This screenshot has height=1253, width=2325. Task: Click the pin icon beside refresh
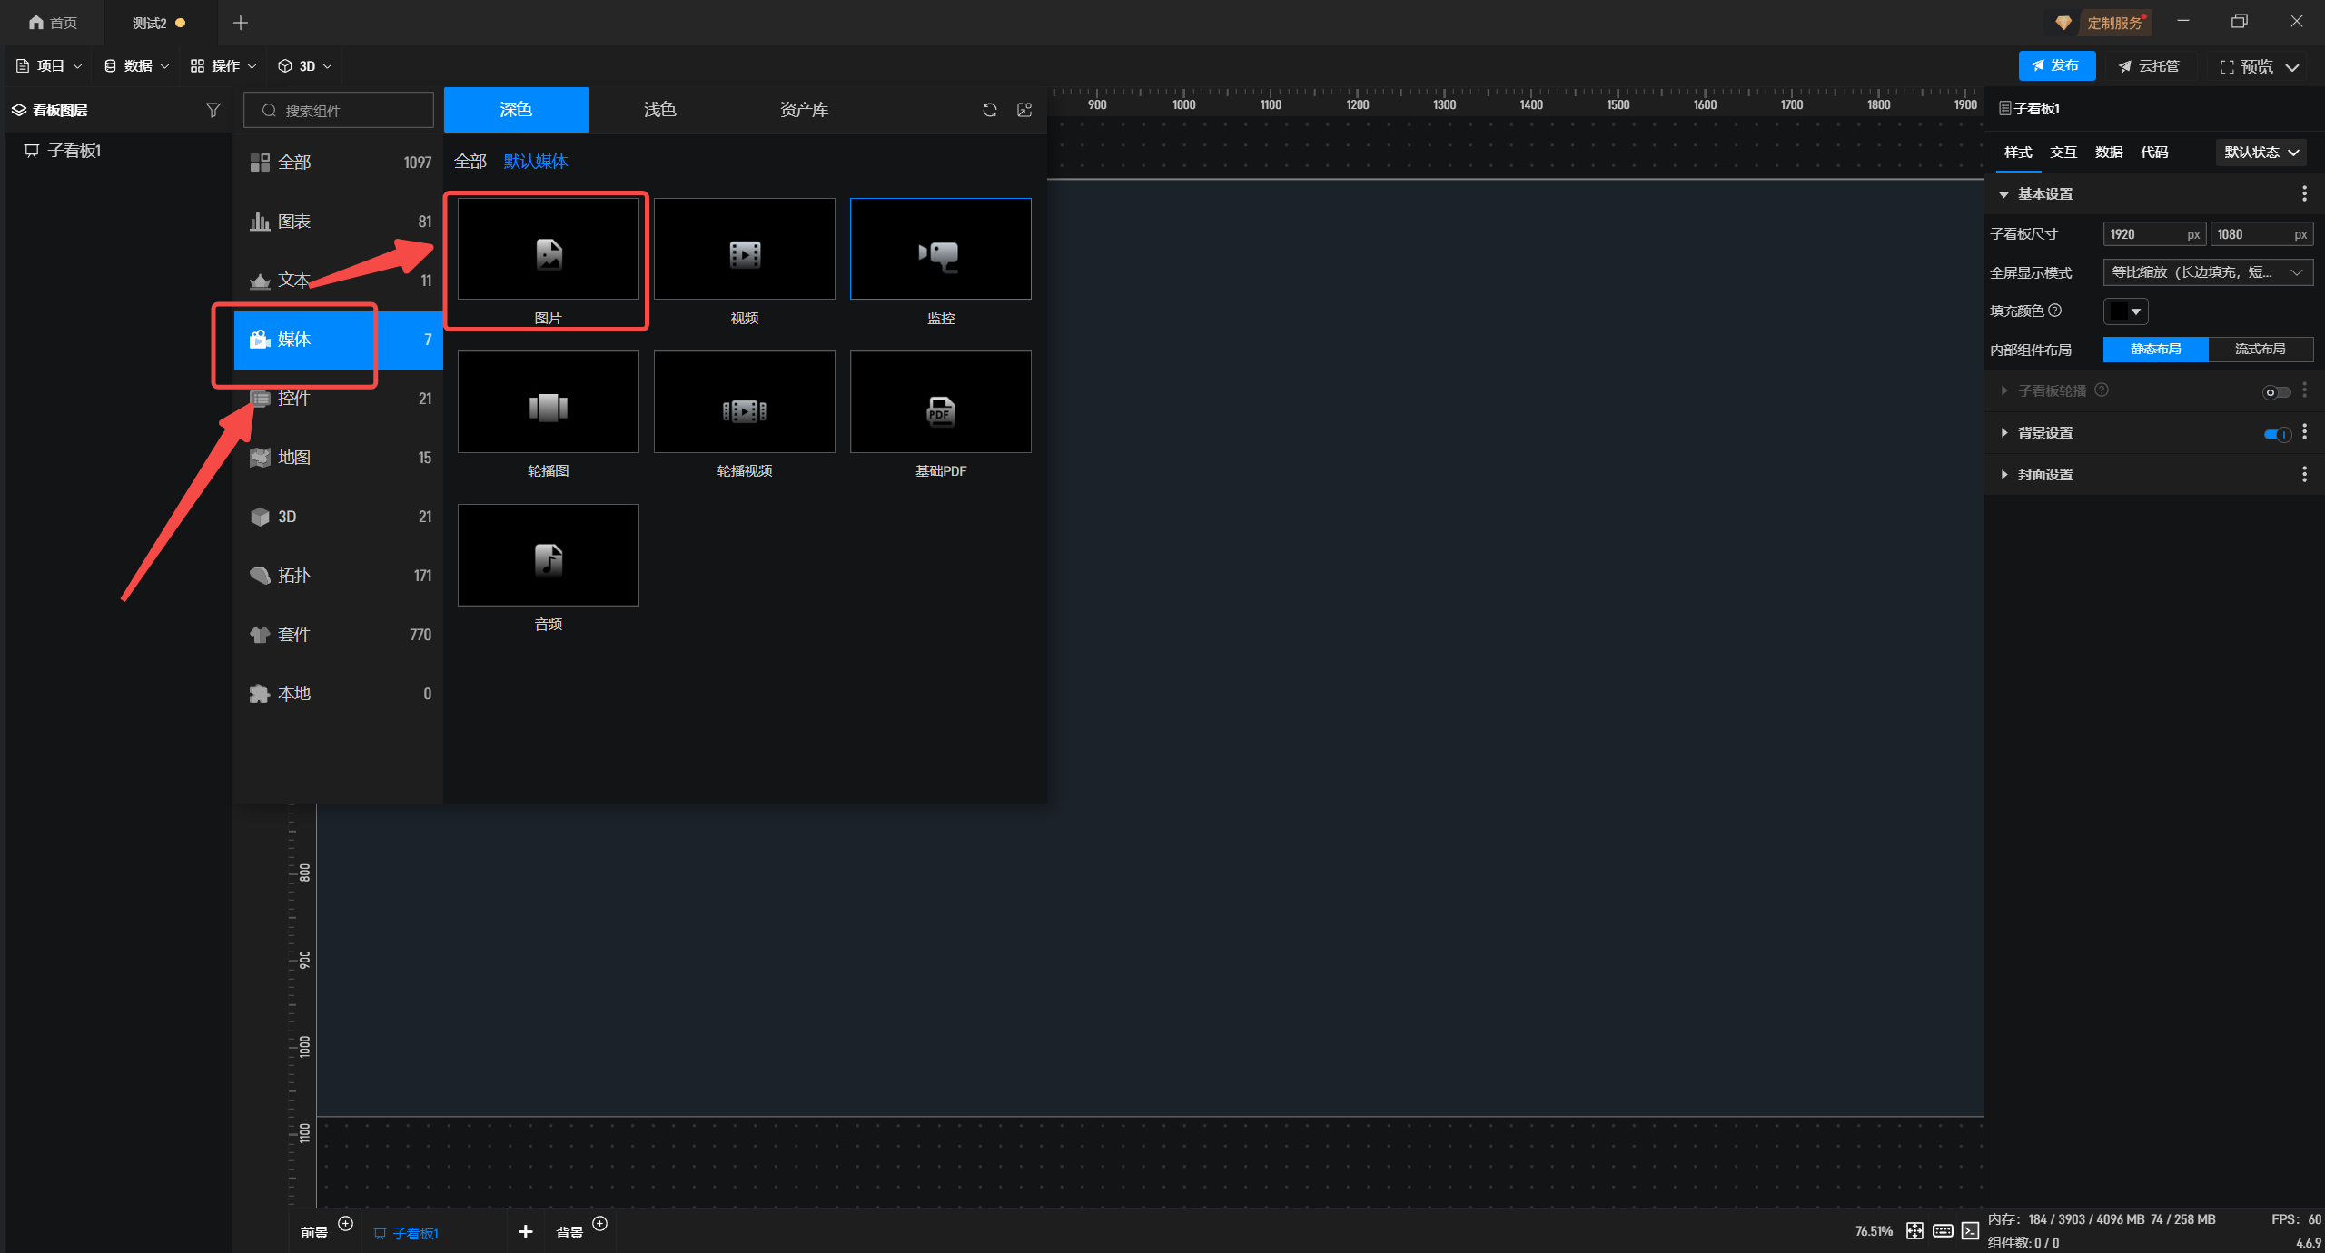pos(1024,110)
